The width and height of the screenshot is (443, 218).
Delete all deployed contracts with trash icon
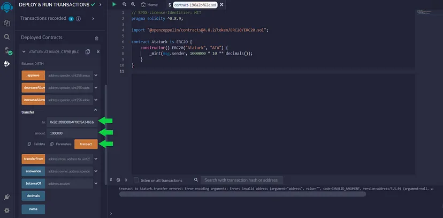point(96,38)
